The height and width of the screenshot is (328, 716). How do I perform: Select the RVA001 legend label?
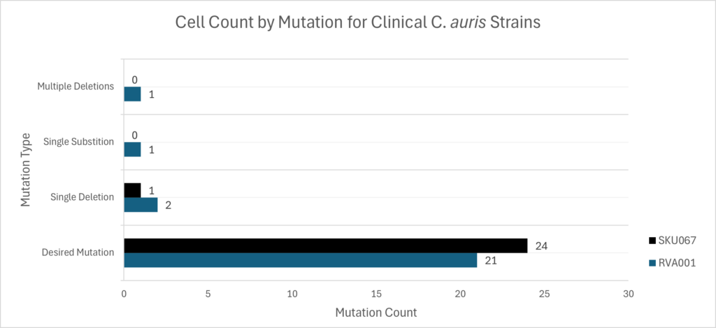pos(678,262)
